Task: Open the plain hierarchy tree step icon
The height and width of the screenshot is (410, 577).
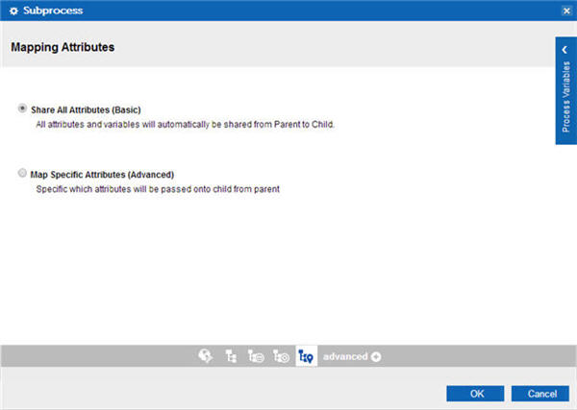Action: [231, 356]
